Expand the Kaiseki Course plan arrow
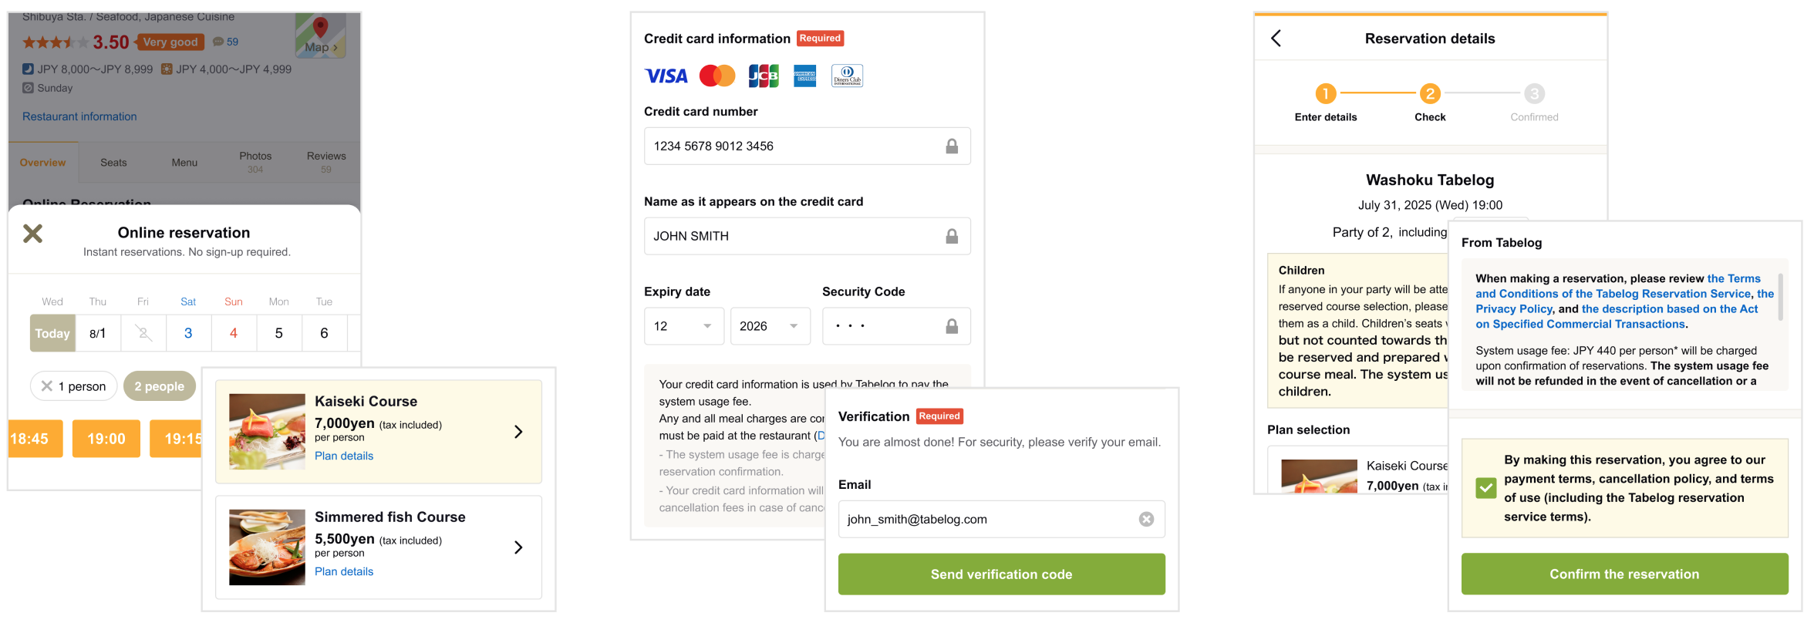1814x623 pixels. tap(518, 432)
